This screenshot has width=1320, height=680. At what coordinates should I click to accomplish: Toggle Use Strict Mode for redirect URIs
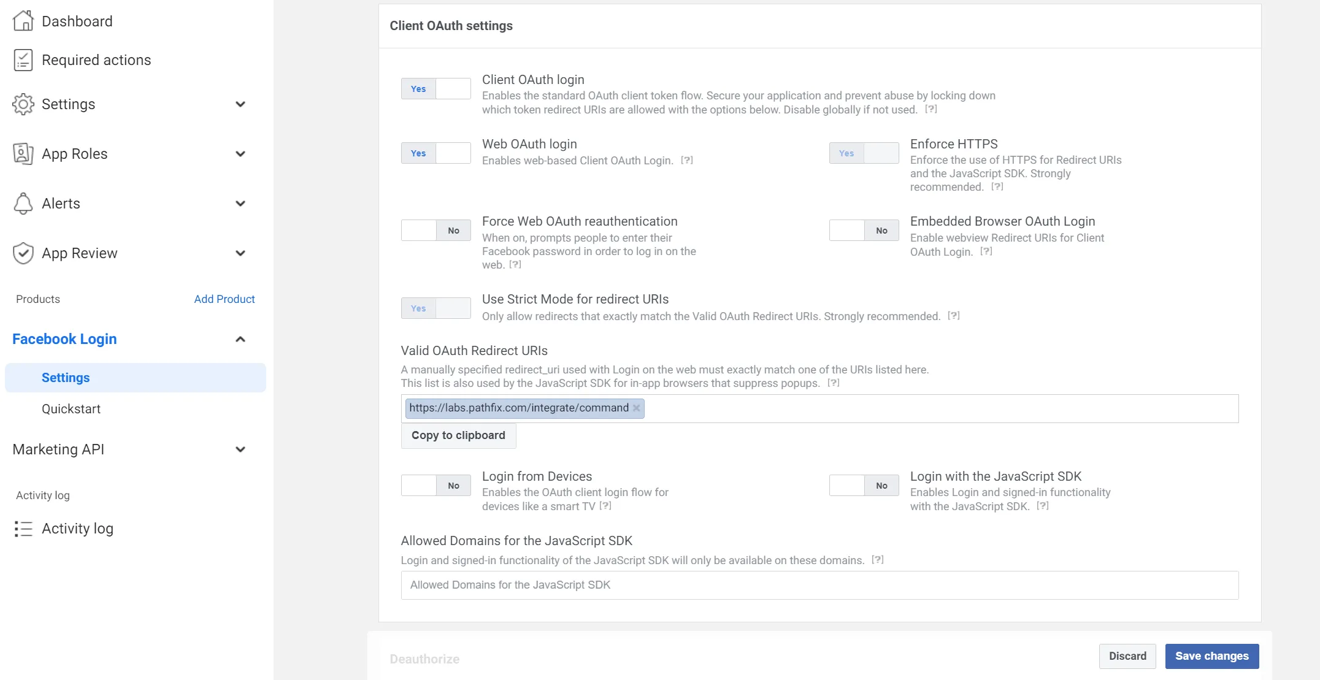pyautogui.click(x=436, y=308)
